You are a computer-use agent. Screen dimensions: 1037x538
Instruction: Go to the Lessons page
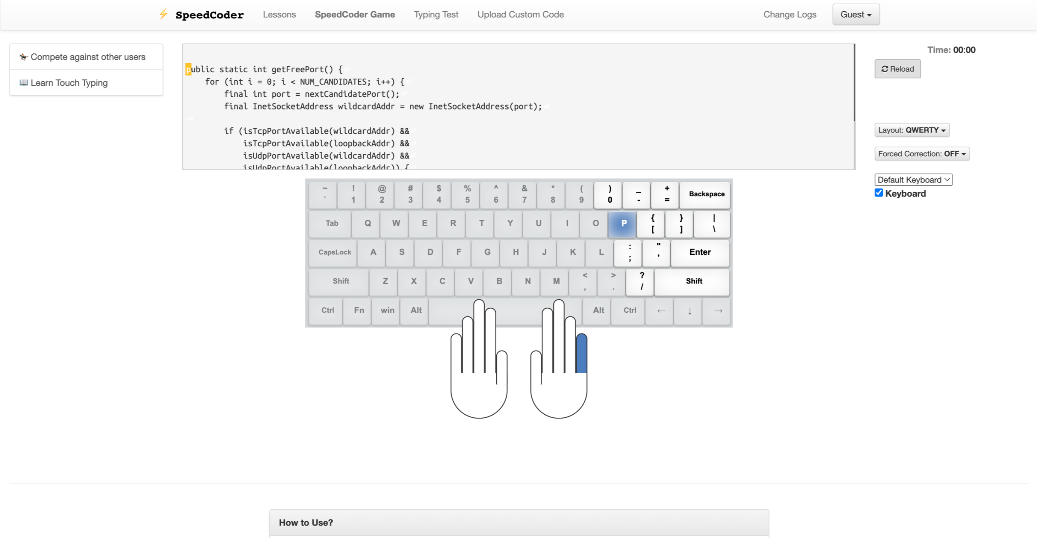click(x=279, y=15)
